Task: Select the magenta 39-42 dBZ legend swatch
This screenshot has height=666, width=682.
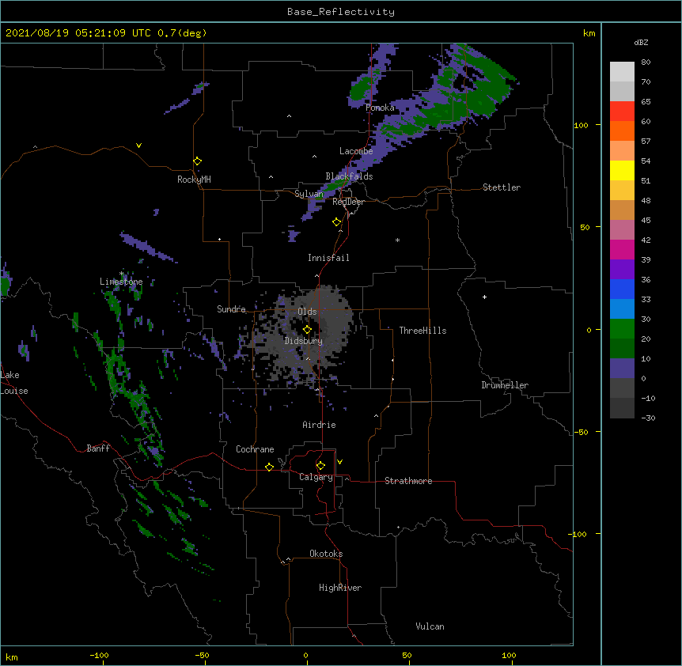Action: coord(622,249)
